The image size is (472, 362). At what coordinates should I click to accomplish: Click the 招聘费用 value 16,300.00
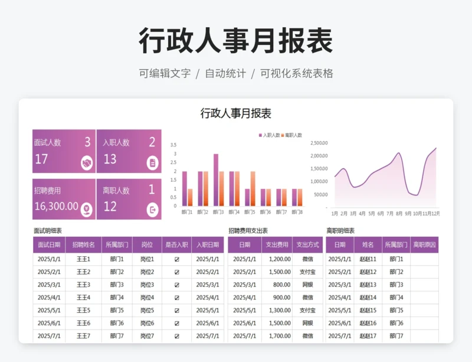coord(57,207)
